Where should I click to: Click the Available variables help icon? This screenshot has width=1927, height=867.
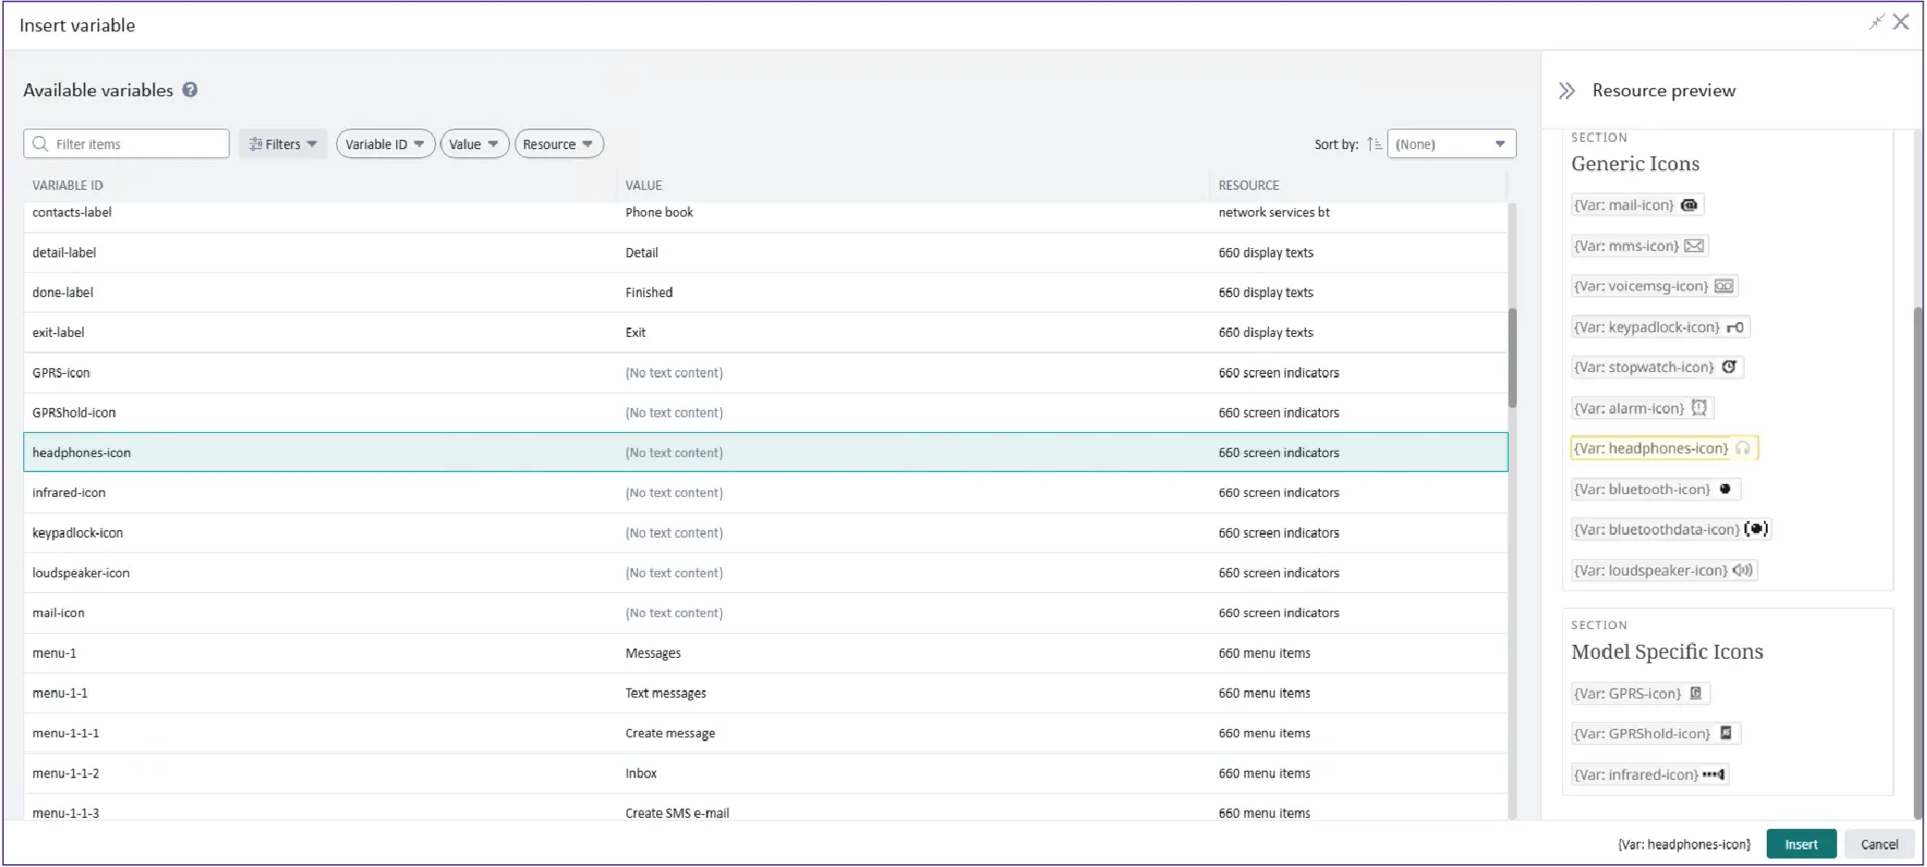[190, 90]
